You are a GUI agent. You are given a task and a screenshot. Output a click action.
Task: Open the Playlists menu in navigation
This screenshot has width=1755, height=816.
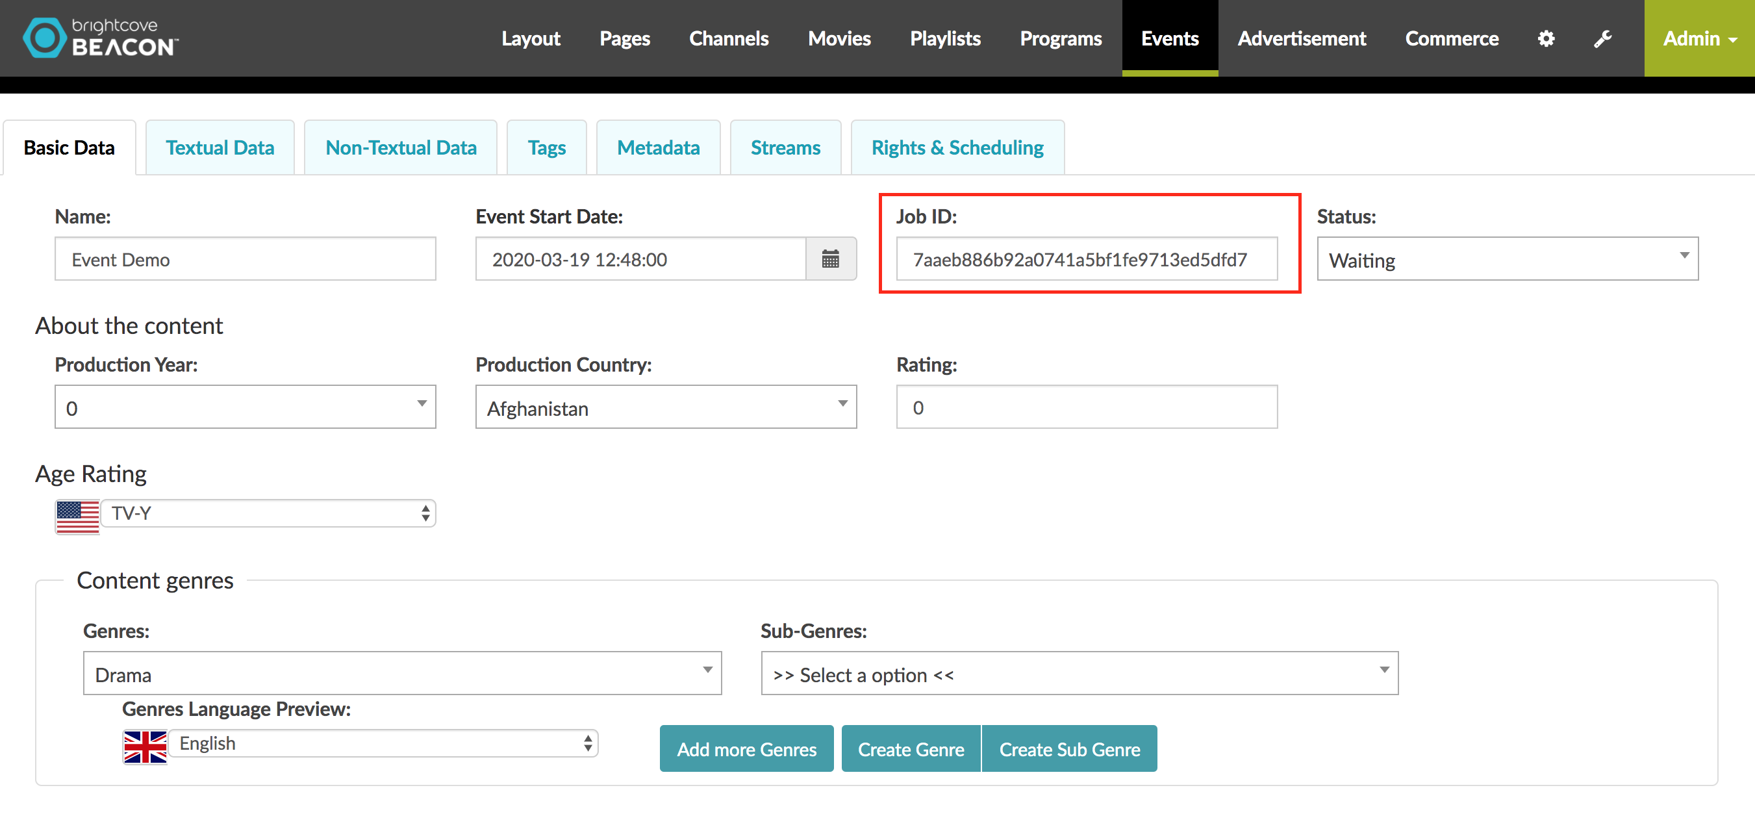(x=945, y=38)
